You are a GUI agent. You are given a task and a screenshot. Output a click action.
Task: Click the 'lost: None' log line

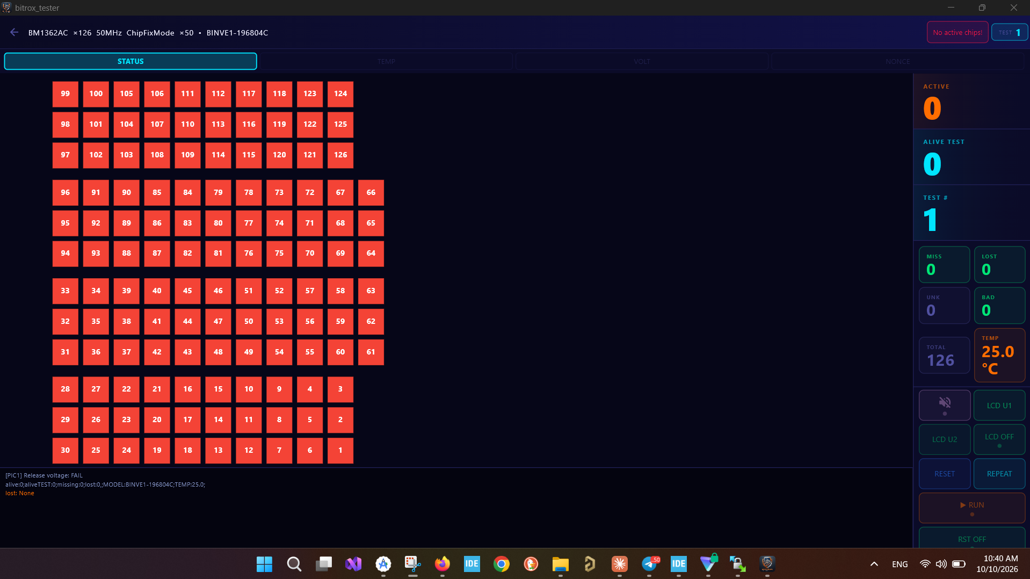coord(20,493)
